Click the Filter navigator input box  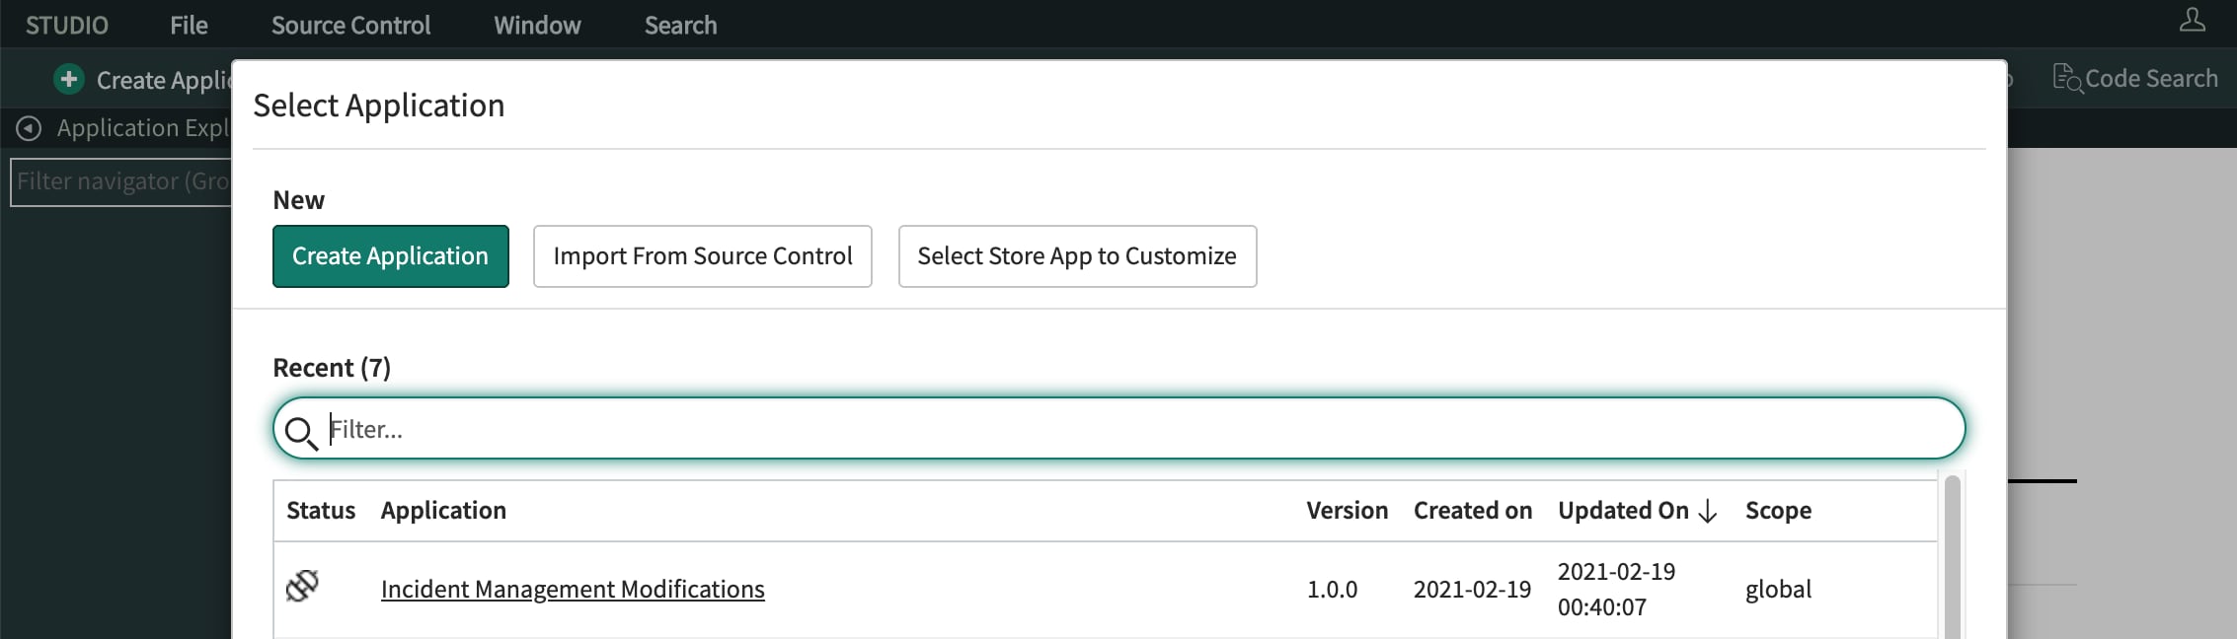point(120,182)
